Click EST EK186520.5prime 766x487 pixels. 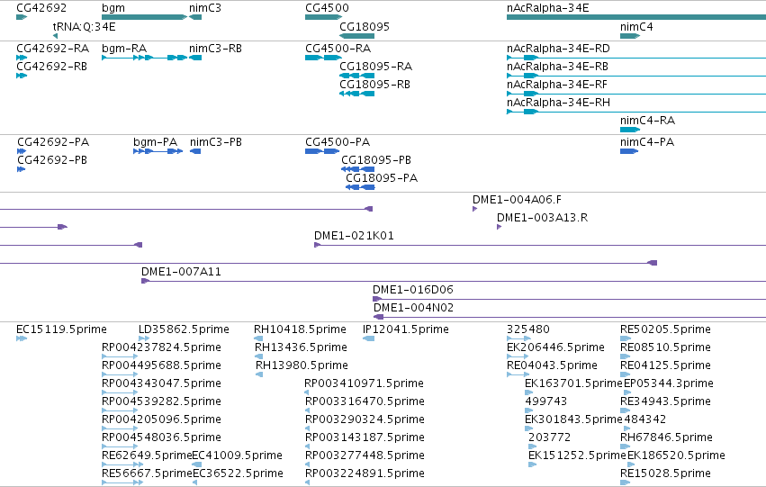point(676,456)
